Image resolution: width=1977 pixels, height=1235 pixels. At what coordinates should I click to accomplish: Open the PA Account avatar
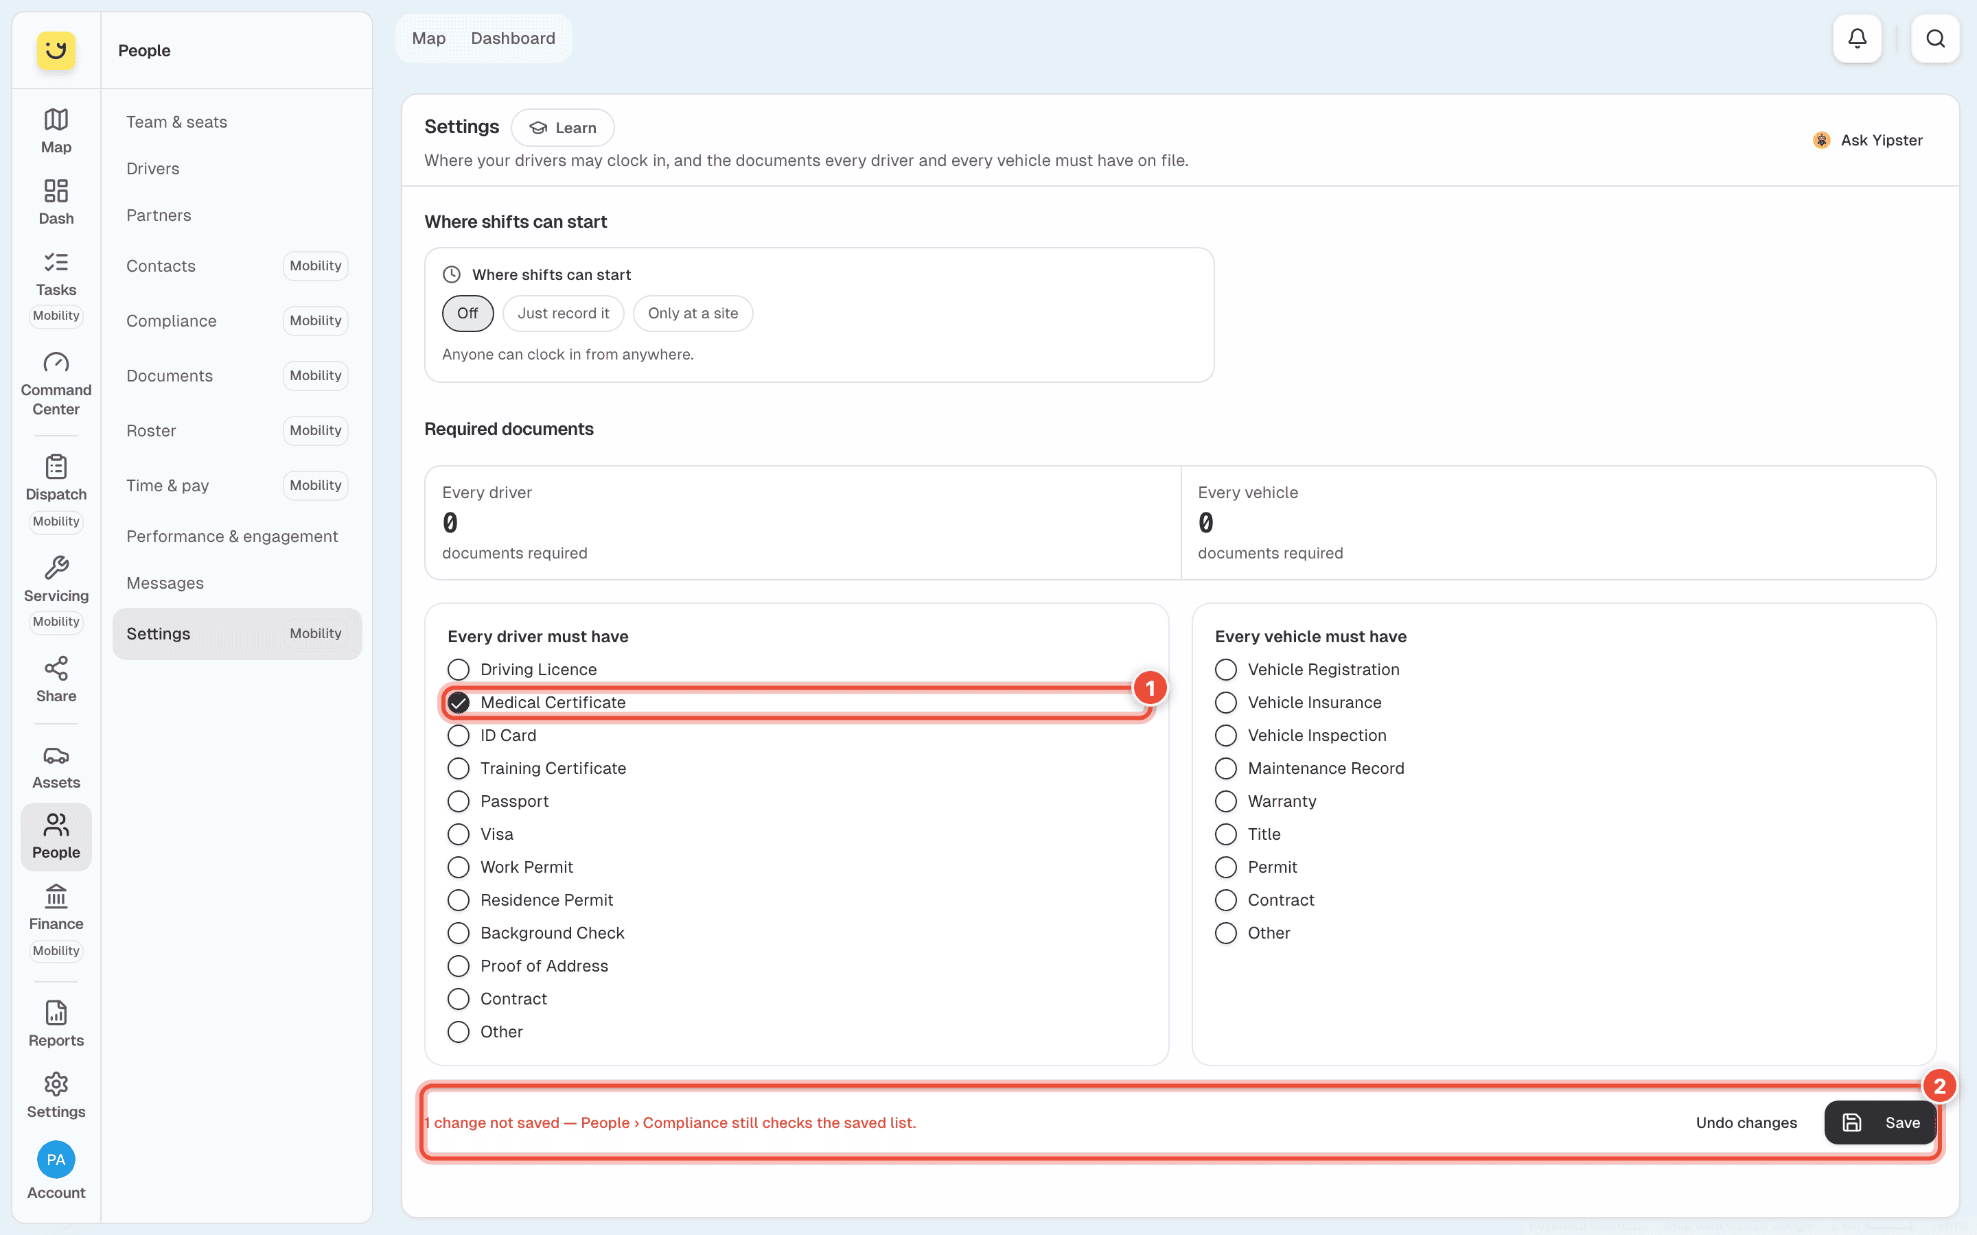56,1160
